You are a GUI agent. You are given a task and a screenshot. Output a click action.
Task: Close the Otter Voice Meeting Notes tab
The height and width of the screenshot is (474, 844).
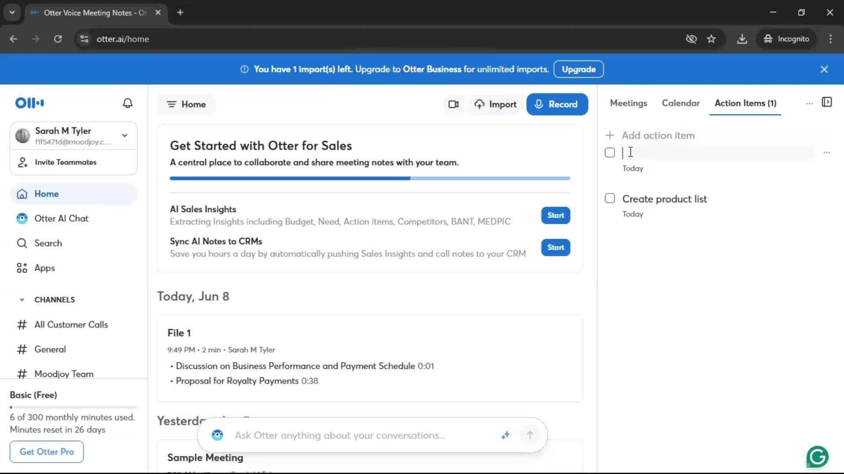click(158, 12)
